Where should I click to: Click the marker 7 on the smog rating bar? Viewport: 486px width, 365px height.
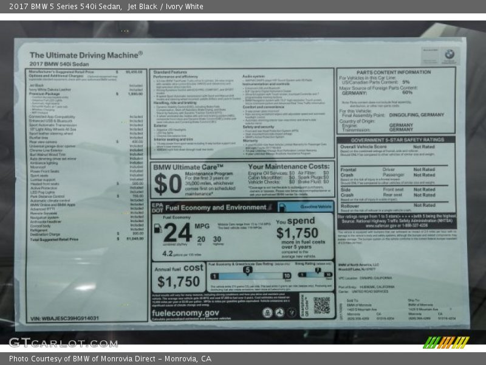click(318, 271)
